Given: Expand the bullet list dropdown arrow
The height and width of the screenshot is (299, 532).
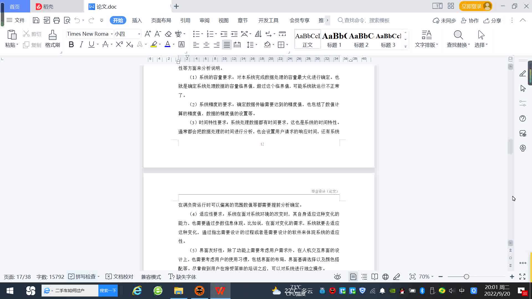Looking at the screenshot, I should click(x=202, y=34).
